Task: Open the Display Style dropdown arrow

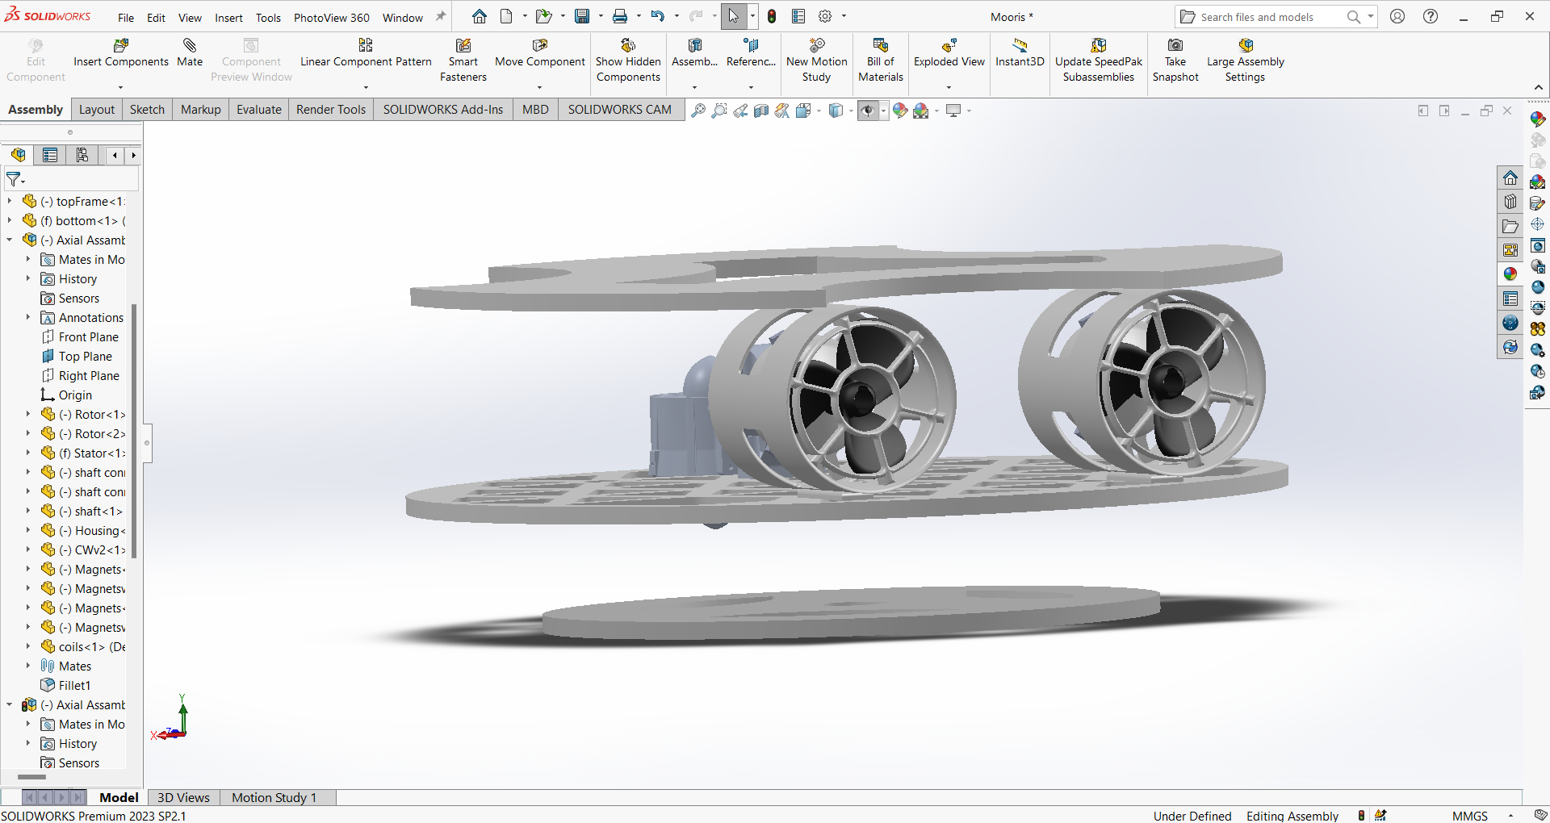Action: pos(851,111)
